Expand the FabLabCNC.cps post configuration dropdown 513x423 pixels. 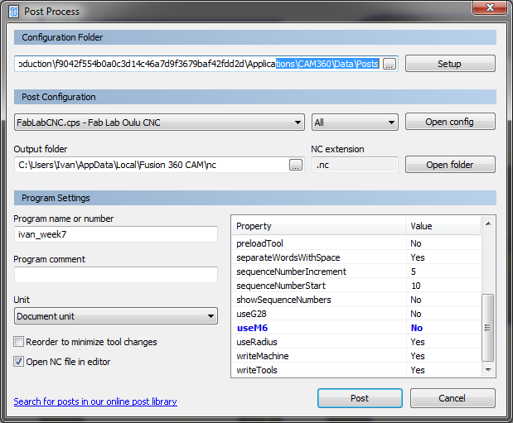click(159, 123)
